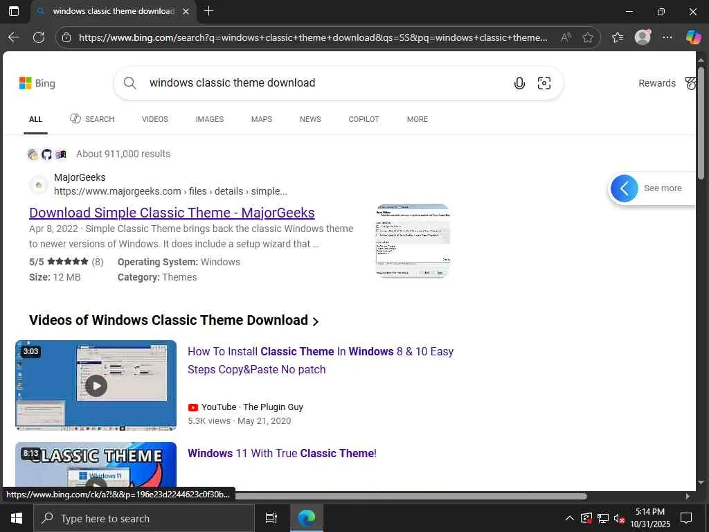Show hidden system tray icons
709x532 pixels.
pyautogui.click(x=570, y=518)
